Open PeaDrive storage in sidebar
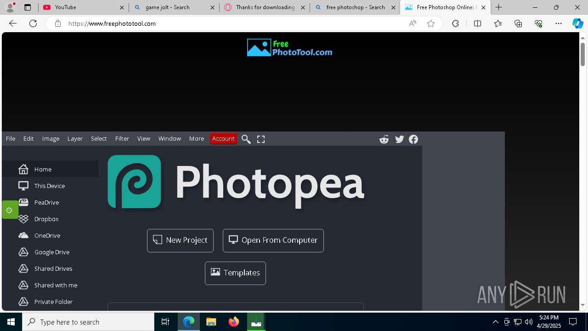Viewport: 588px width, 331px height. point(51,202)
